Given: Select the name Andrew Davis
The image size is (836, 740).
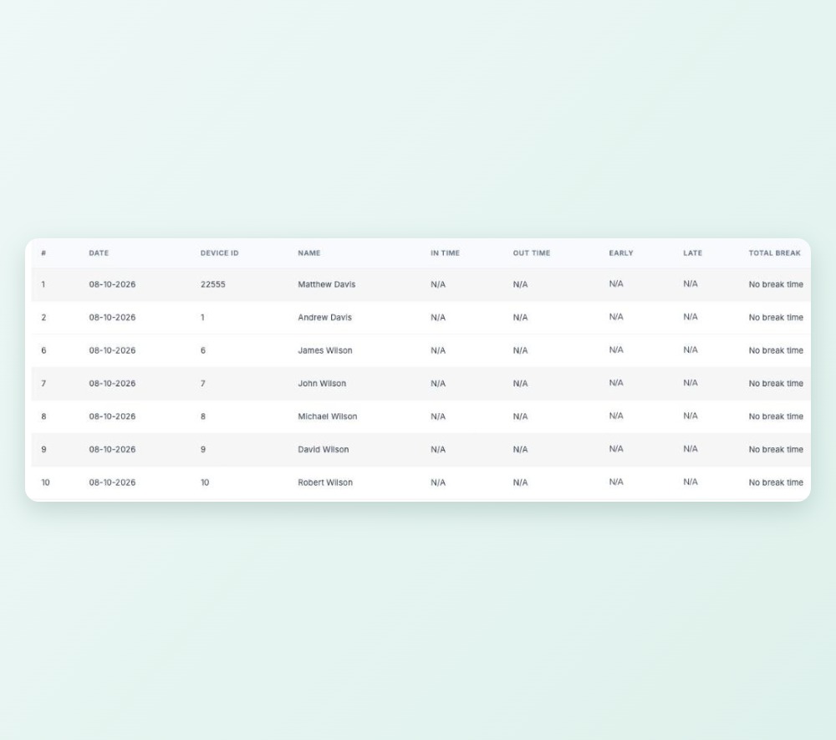Looking at the screenshot, I should coord(324,318).
